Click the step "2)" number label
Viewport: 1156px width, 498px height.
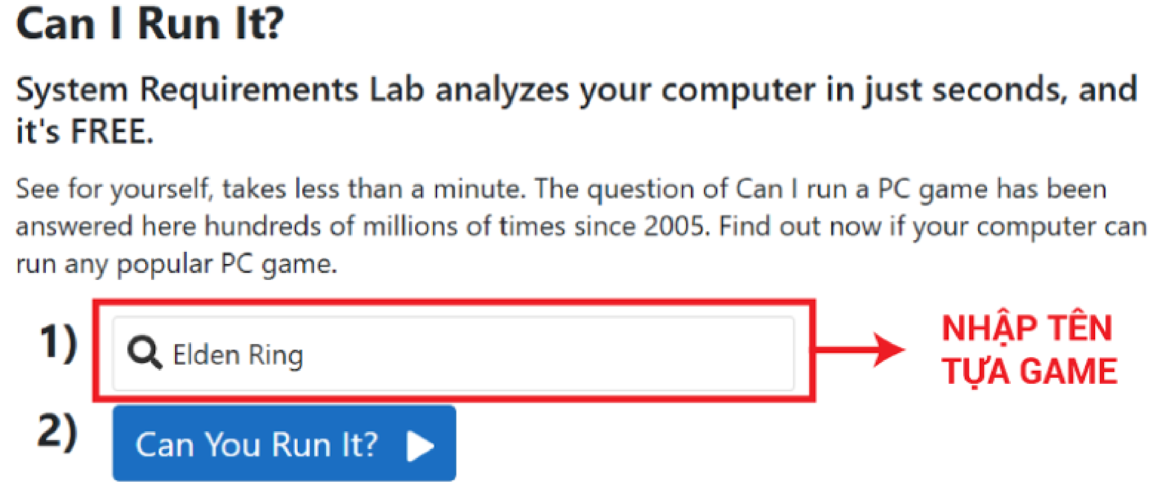[57, 431]
